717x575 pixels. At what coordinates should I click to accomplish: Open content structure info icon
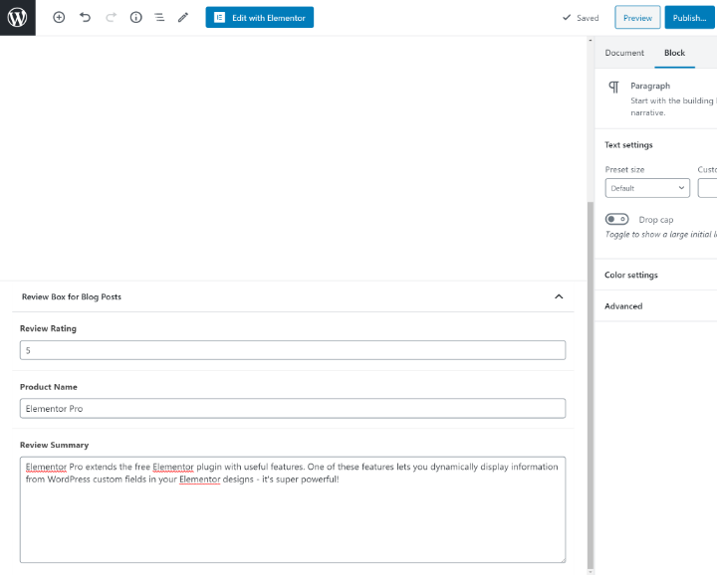tap(135, 17)
